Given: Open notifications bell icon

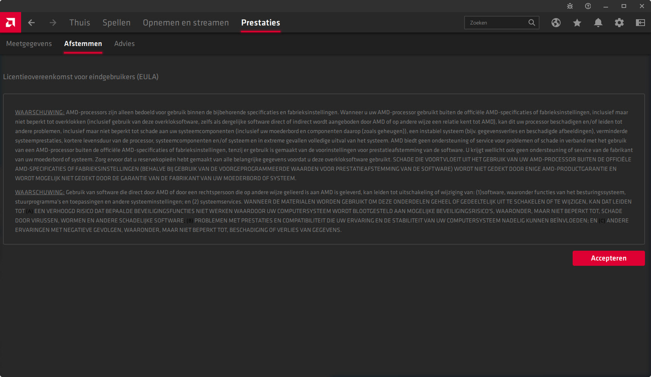Looking at the screenshot, I should coord(598,23).
